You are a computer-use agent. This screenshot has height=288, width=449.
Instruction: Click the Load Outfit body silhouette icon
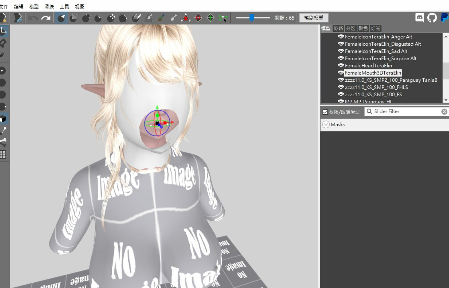(18, 18)
